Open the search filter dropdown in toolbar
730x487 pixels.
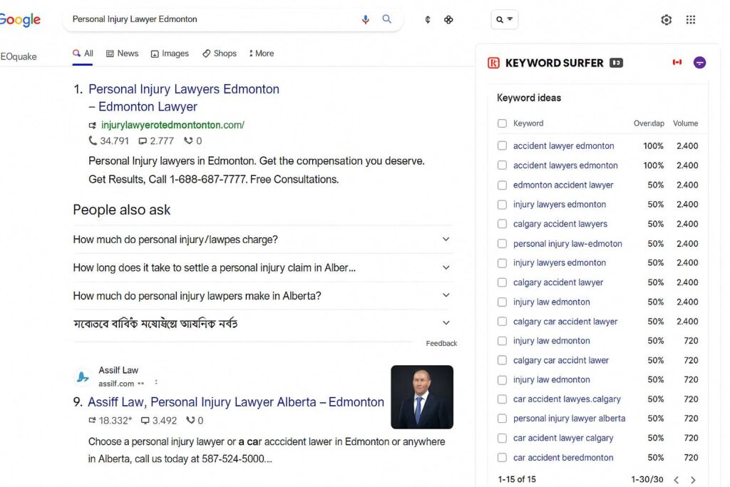point(504,19)
